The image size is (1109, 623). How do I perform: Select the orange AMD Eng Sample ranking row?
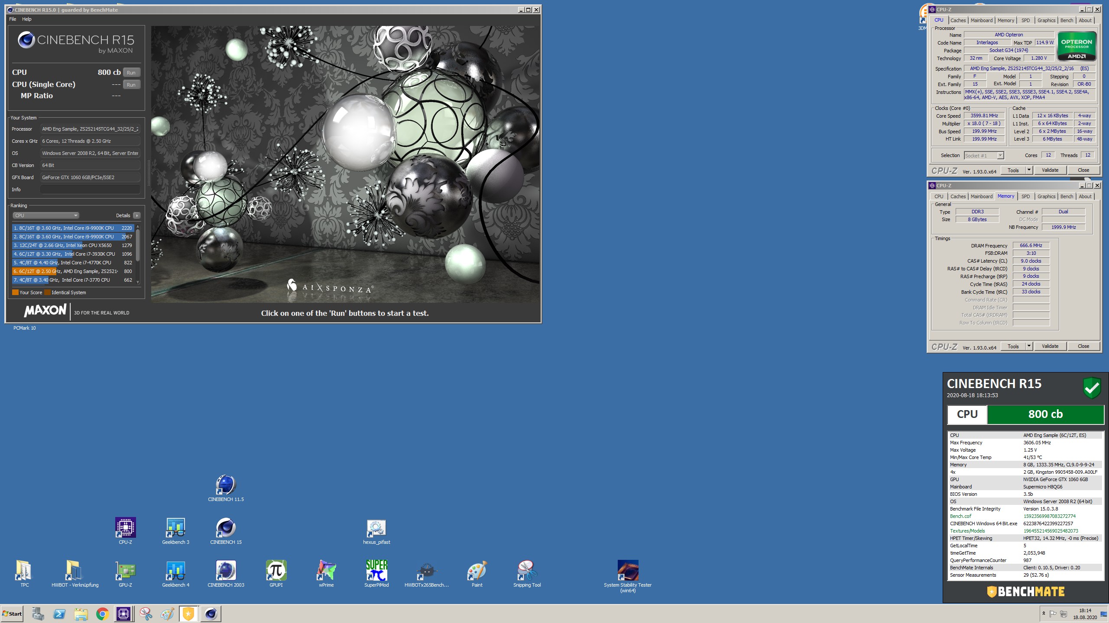point(73,271)
